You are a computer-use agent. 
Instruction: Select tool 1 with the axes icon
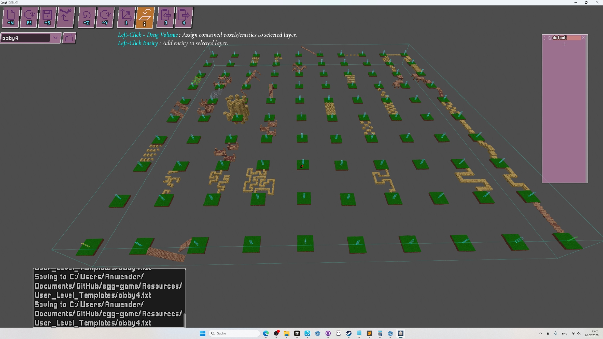(126, 17)
